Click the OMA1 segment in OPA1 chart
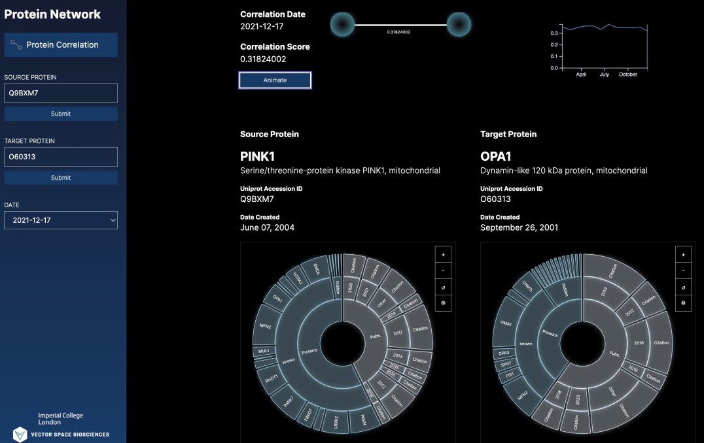The width and height of the screenshot is (704, 443). (504, 321)
